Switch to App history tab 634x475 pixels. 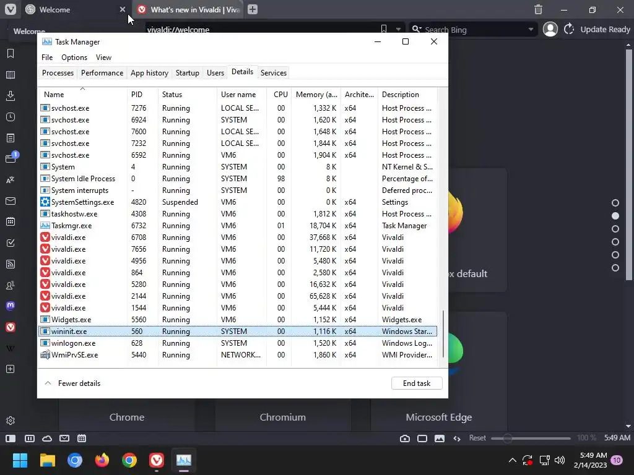pyautogui.click(x=149, y=73)
